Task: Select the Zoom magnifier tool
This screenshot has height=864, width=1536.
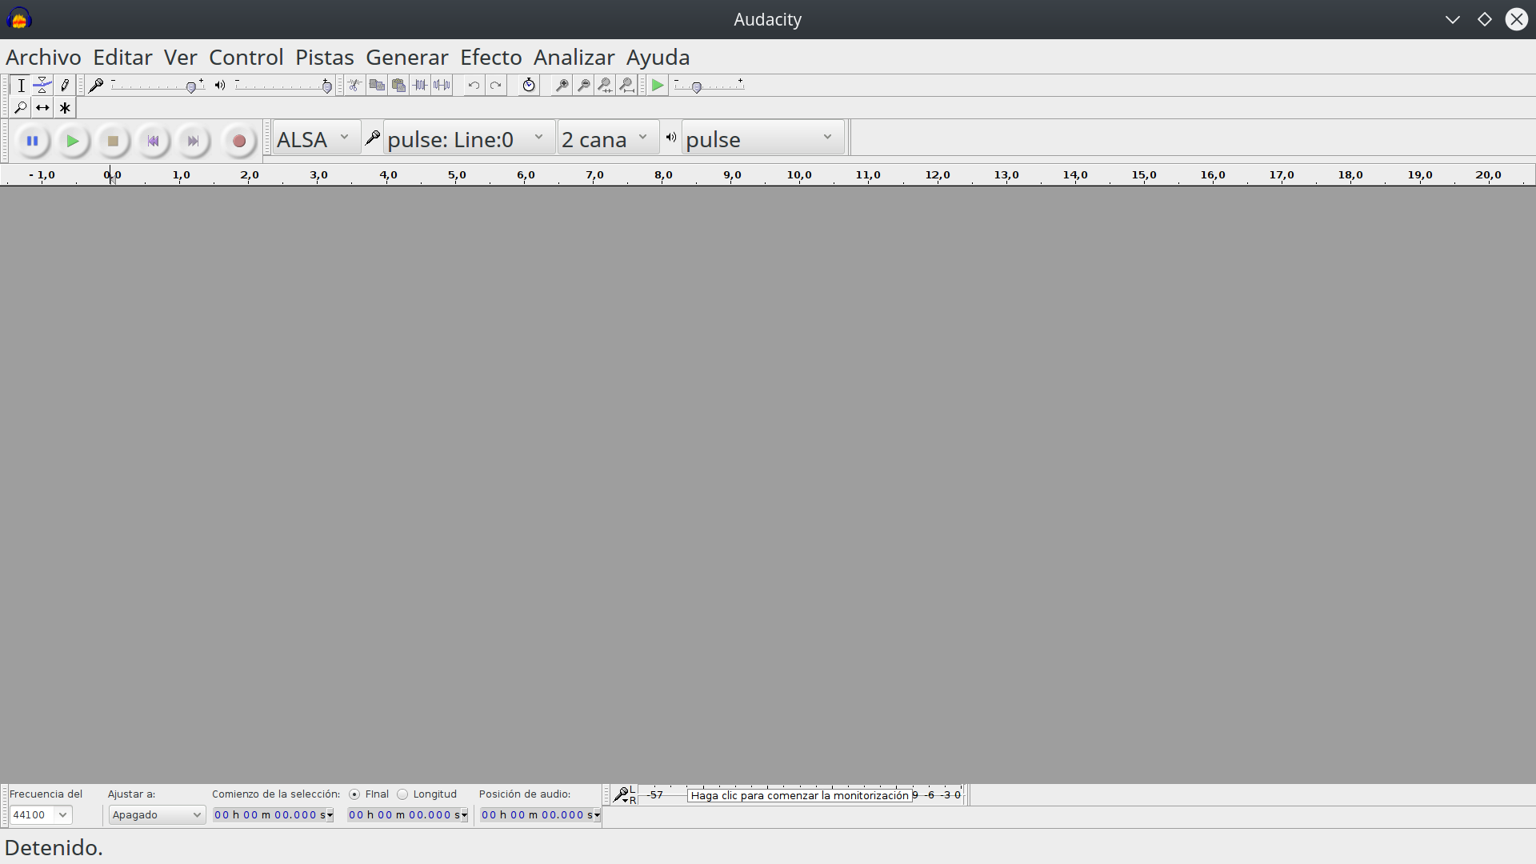Action: (x=21, y=107)
